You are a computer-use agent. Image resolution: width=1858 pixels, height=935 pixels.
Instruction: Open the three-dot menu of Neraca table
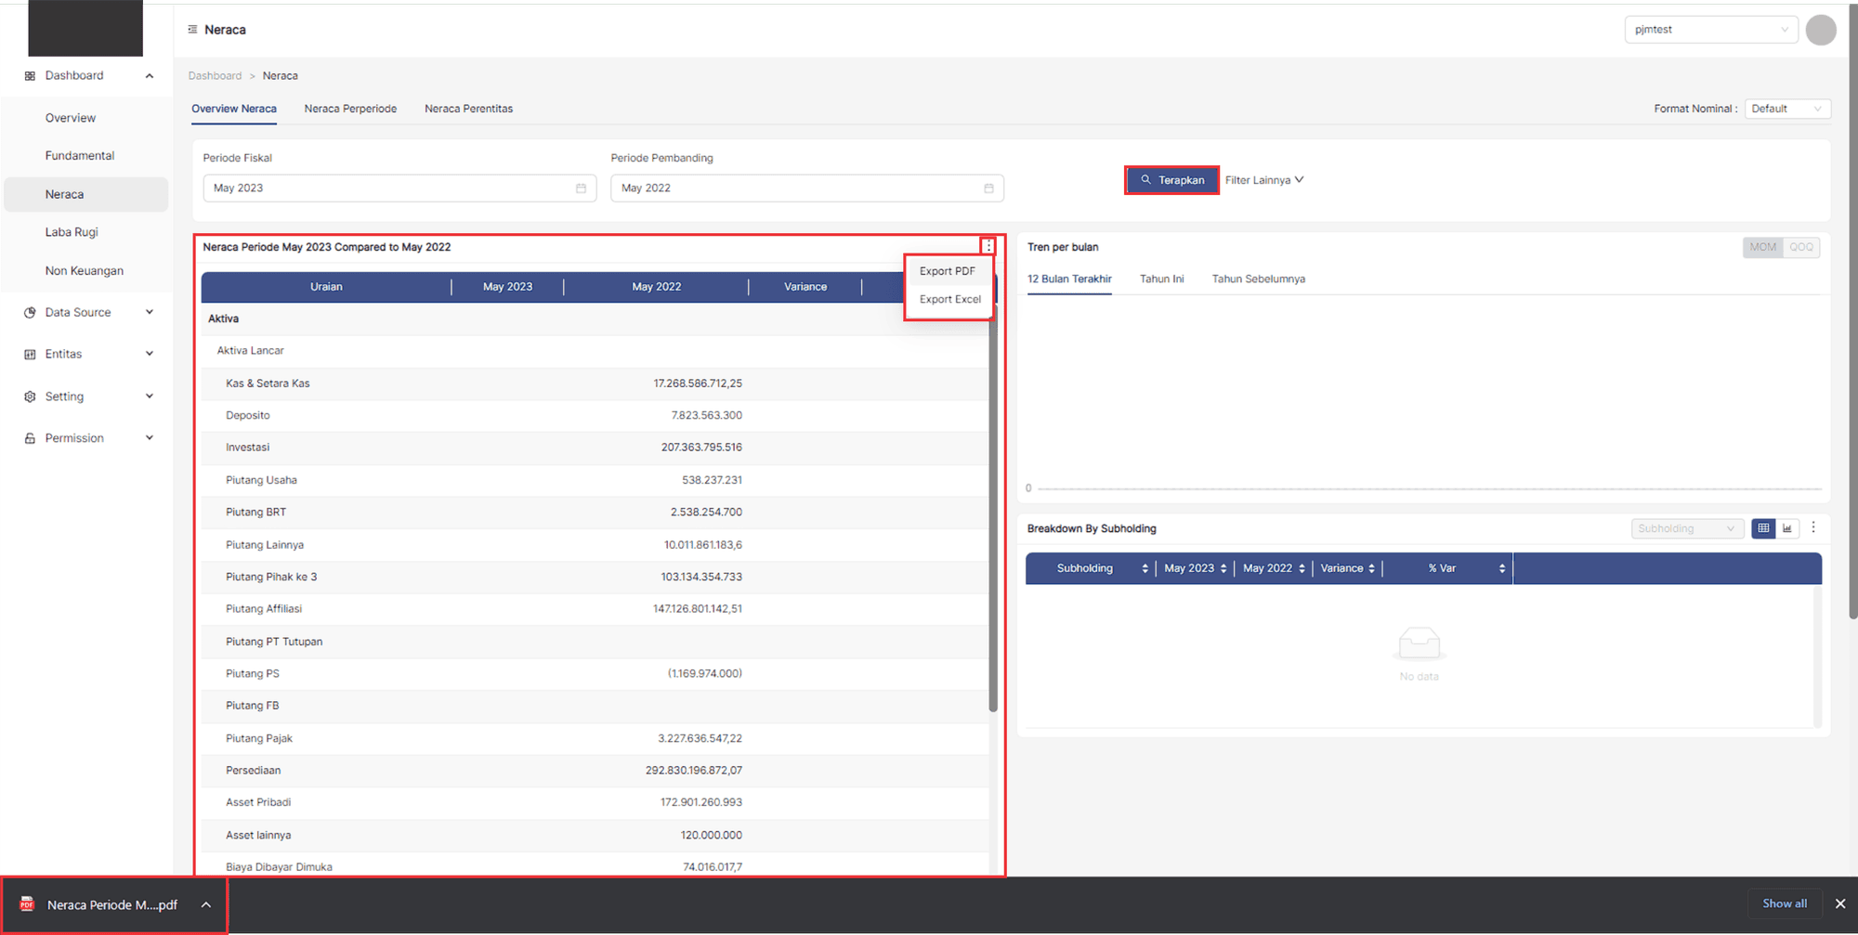(988, 247)
